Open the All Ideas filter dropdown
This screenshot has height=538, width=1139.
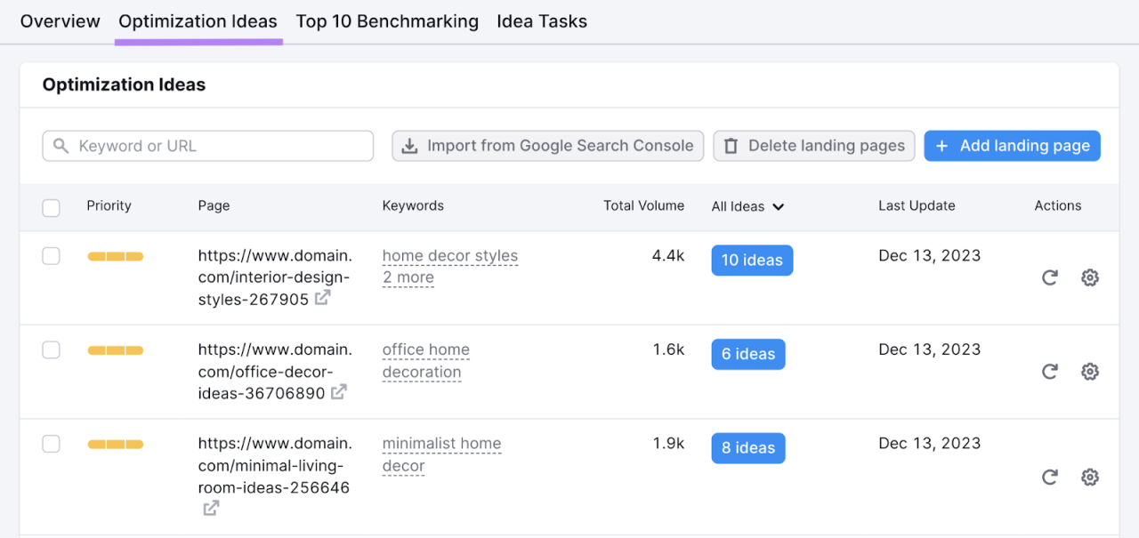coord(747,206)
